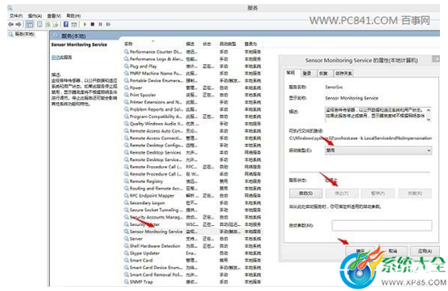Image resolution: width=448 pixels, height=291 pixels.
Task: Open the 帮助(H) menu
Action: point(73,16)
